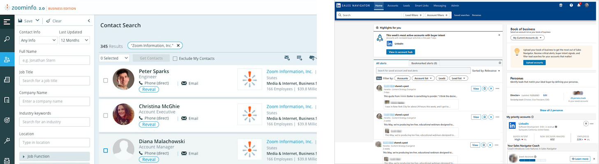The image size is (599, 164).
Task: Select the contacts people icon in ZoomInfo sidebar
Action: pyautogui.click(x=7, y=59)
